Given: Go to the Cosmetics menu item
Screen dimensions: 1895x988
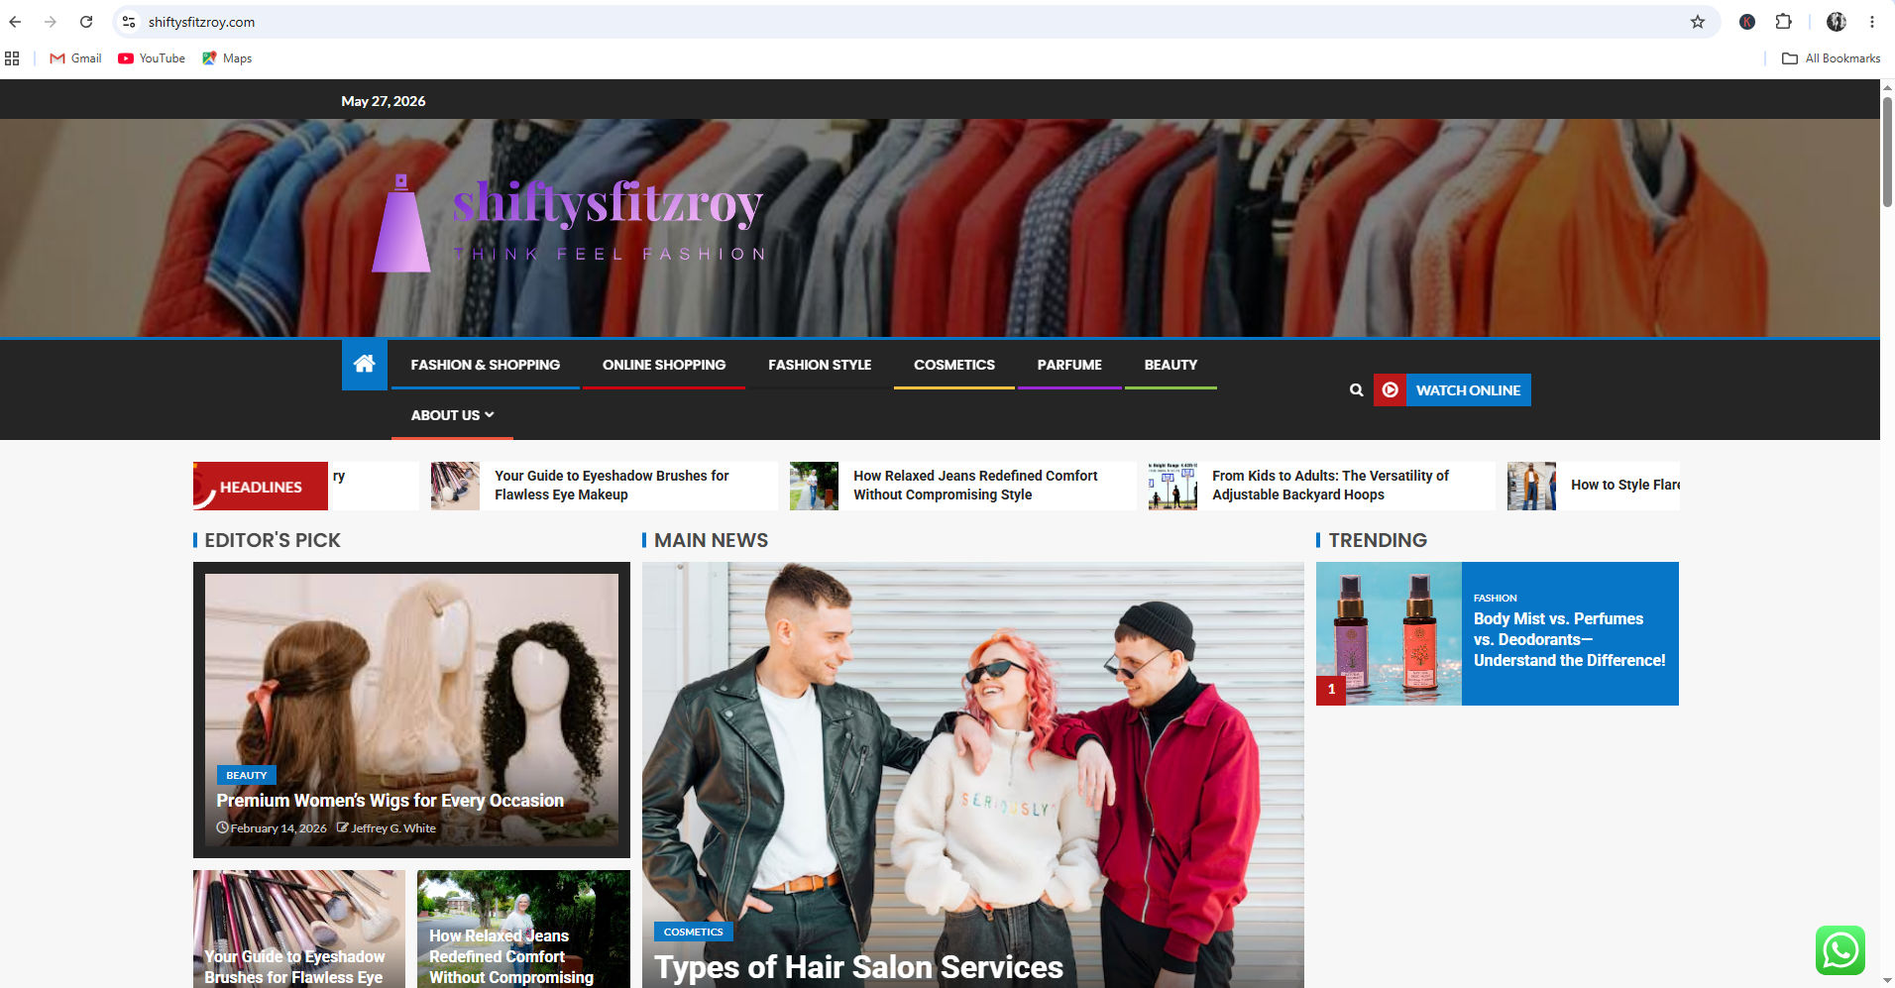Looking at the screenshot, I should 954,365.
